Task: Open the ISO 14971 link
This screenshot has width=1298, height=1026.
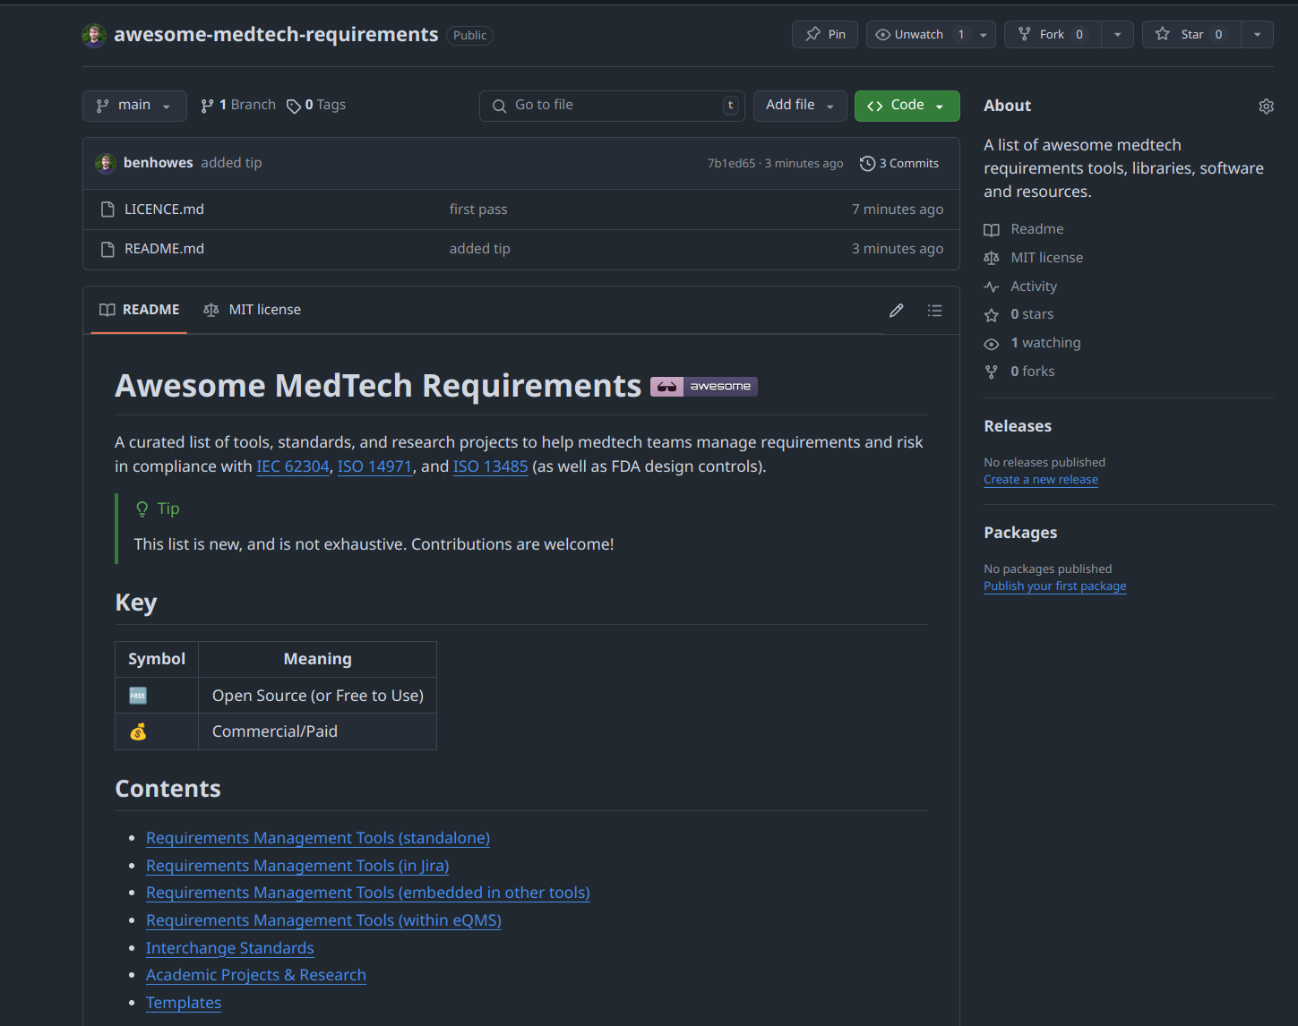Action: tap(374, 466)
